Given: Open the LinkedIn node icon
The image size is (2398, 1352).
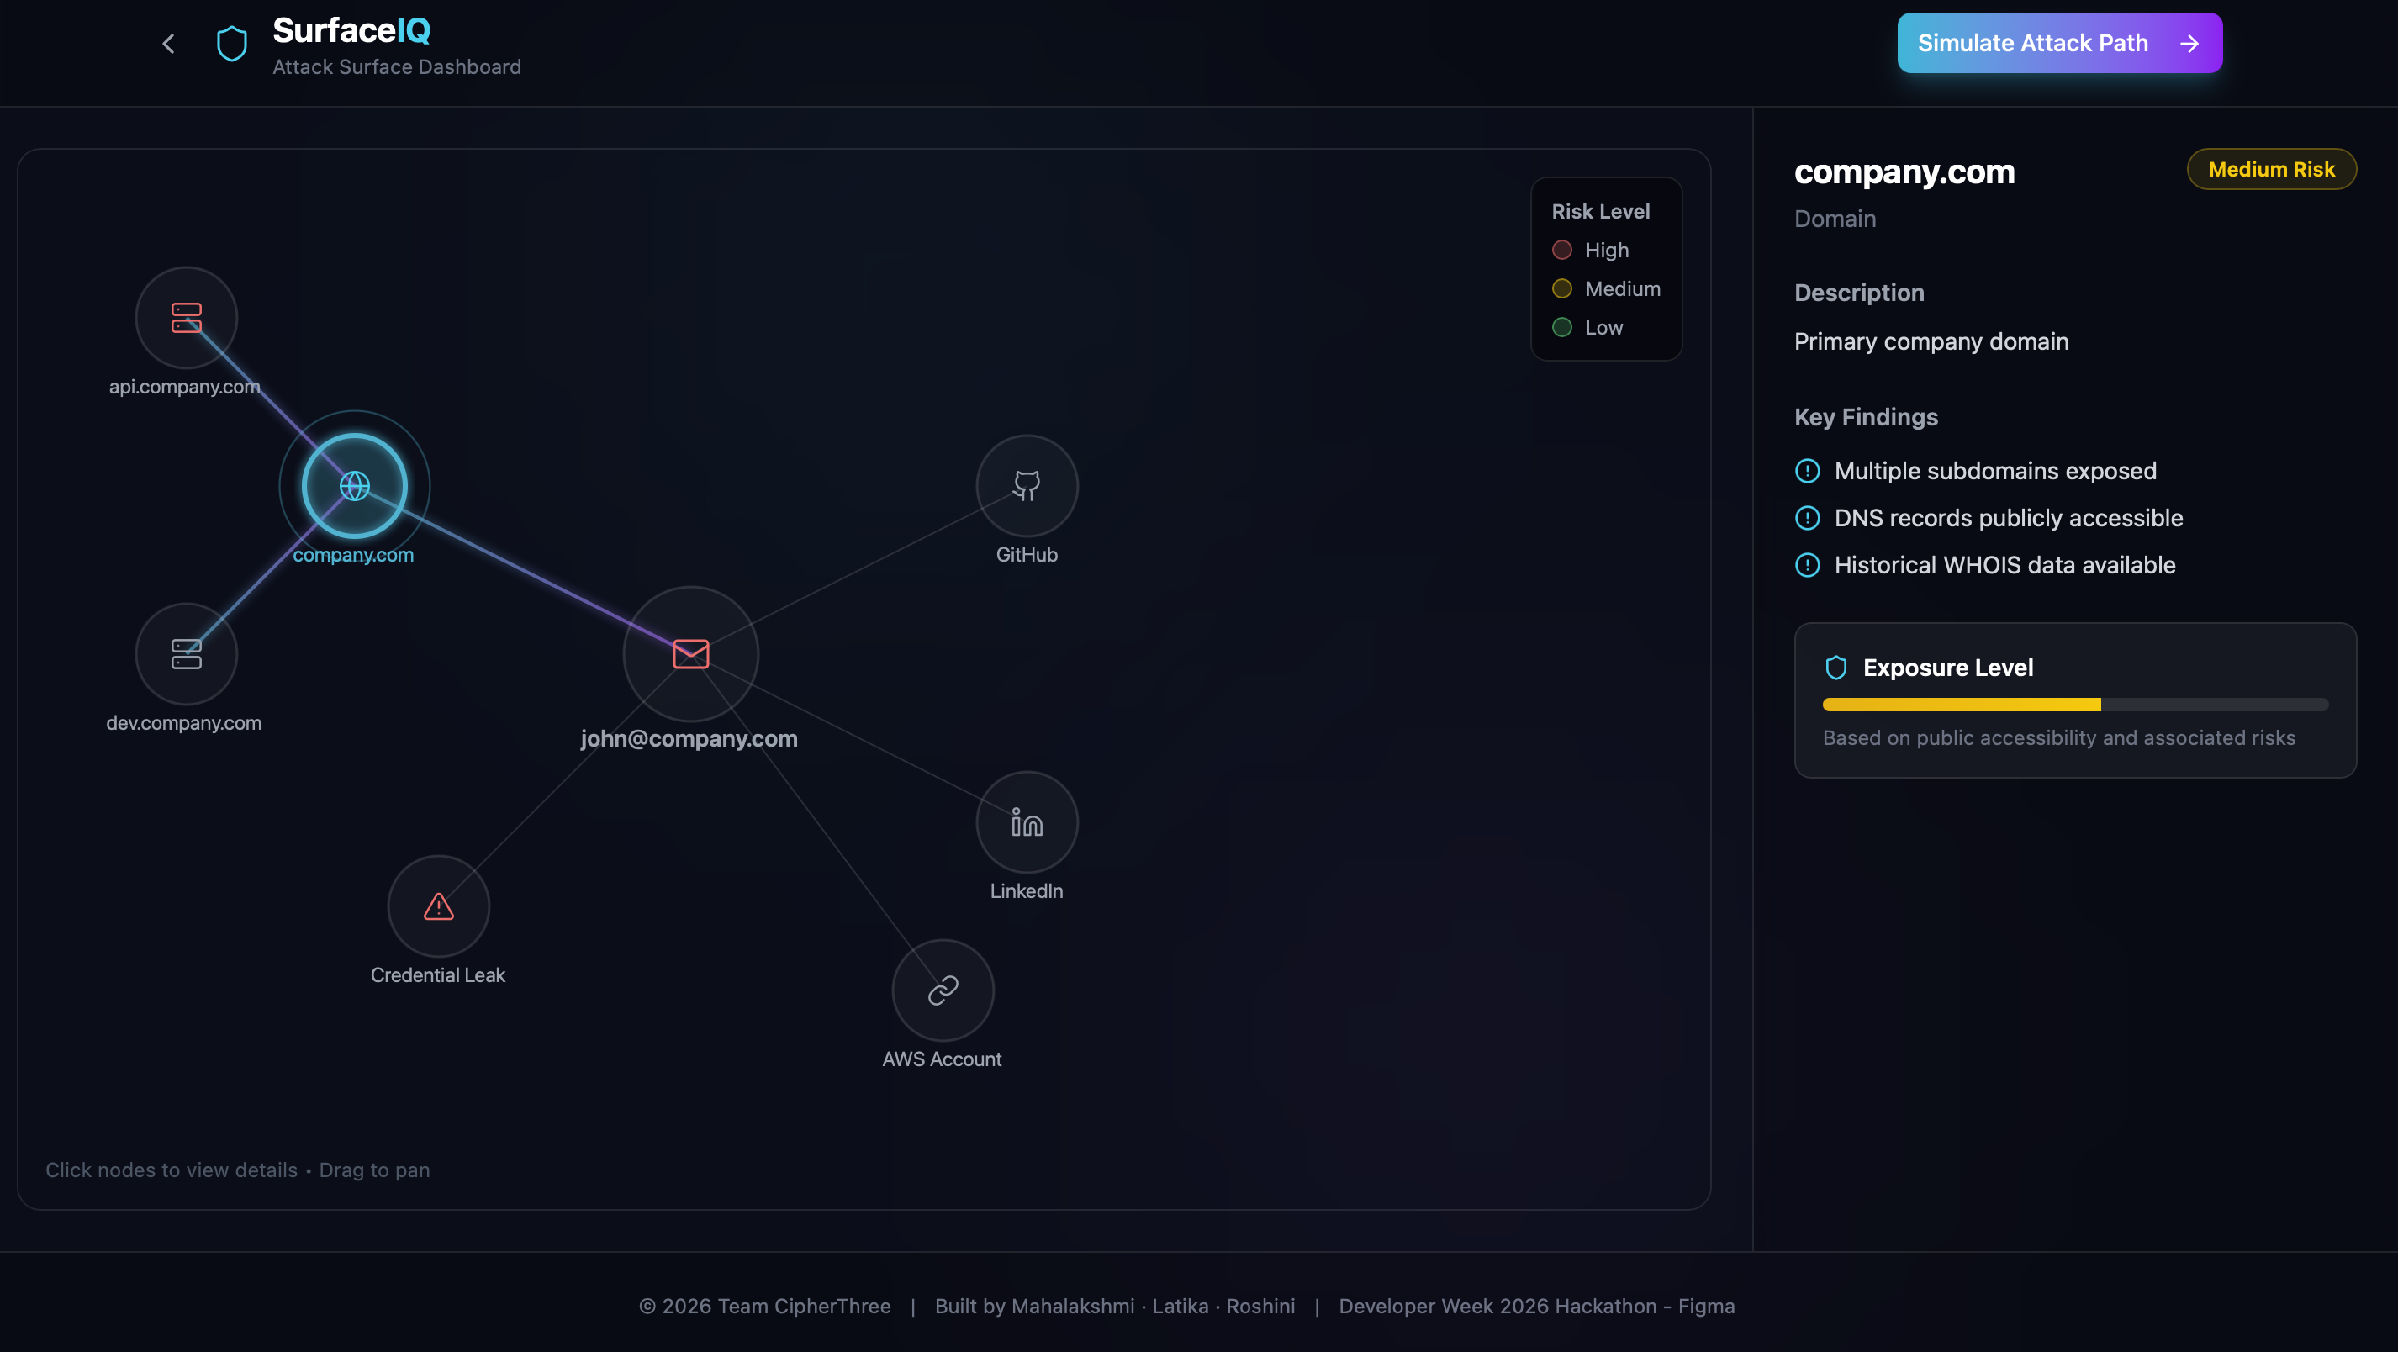Looking at the screenshot, I should 1027,822.
